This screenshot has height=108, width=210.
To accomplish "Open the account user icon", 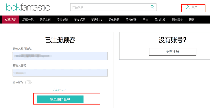I will click(187, 7).
